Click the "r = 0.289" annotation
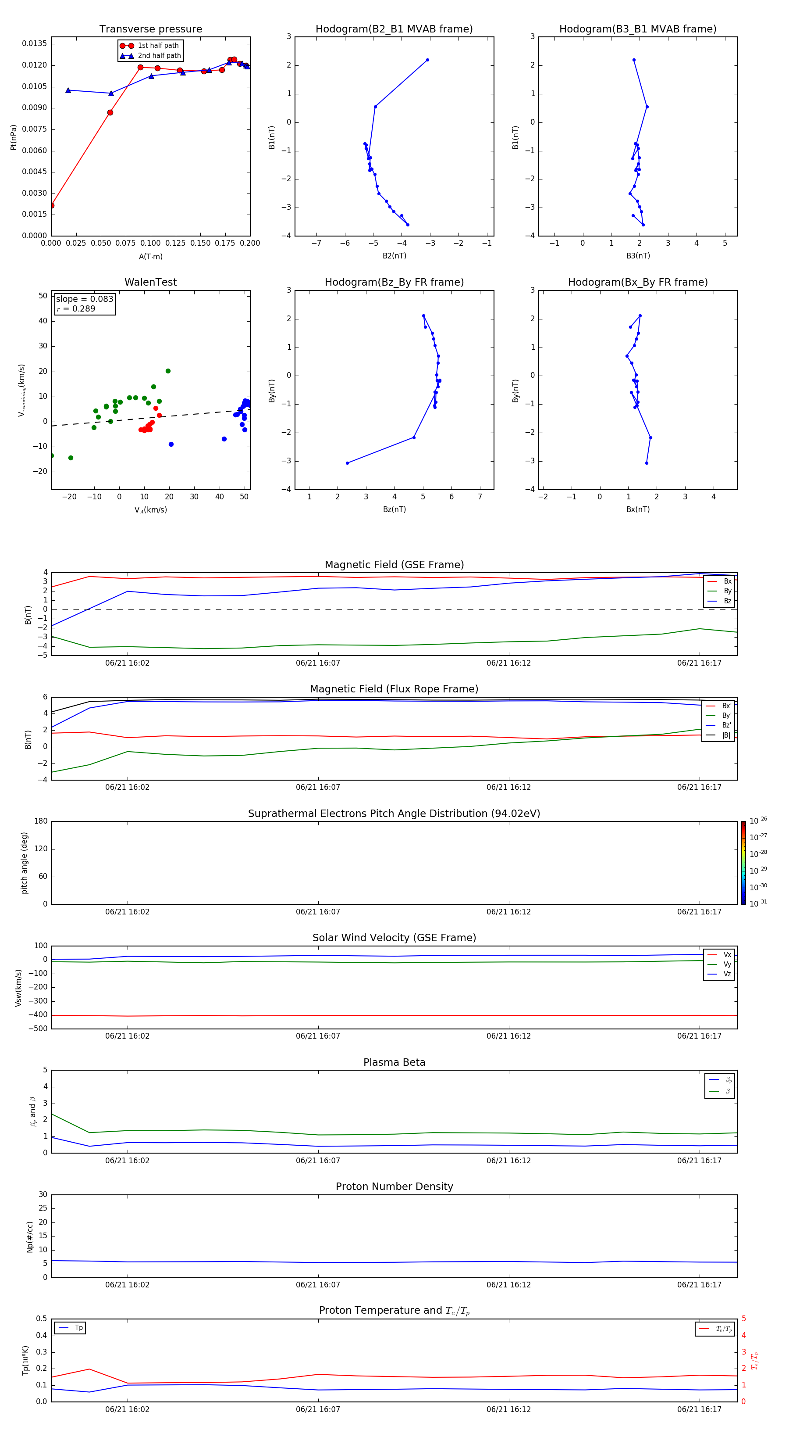The image size is (789, 1448). click(x=76, y=308)
